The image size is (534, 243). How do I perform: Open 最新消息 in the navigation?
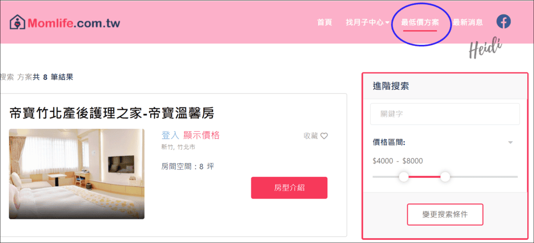coord(468,23)
